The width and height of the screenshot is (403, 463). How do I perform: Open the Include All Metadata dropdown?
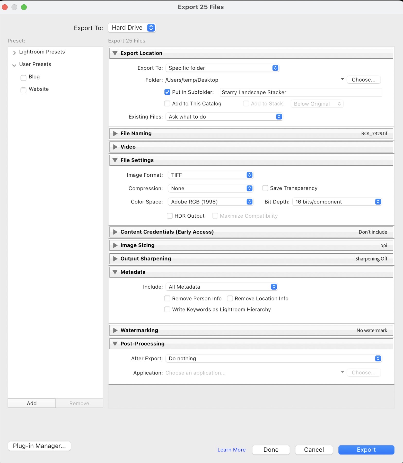point(222,287)
